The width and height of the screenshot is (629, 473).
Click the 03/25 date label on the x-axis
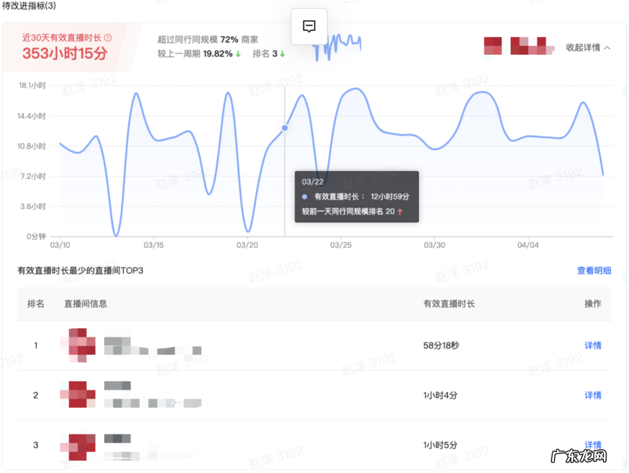coord(341,245)
